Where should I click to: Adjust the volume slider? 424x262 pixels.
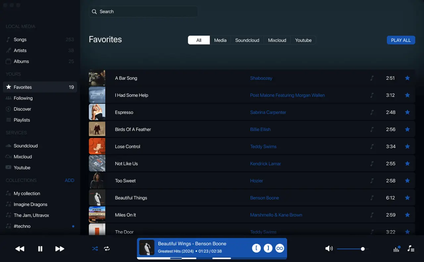353,249
